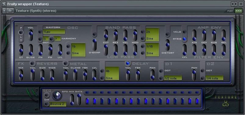Adjust the D-SAMP slider
245x115 pixels.
pyautogui.click(x=94, y=45)
